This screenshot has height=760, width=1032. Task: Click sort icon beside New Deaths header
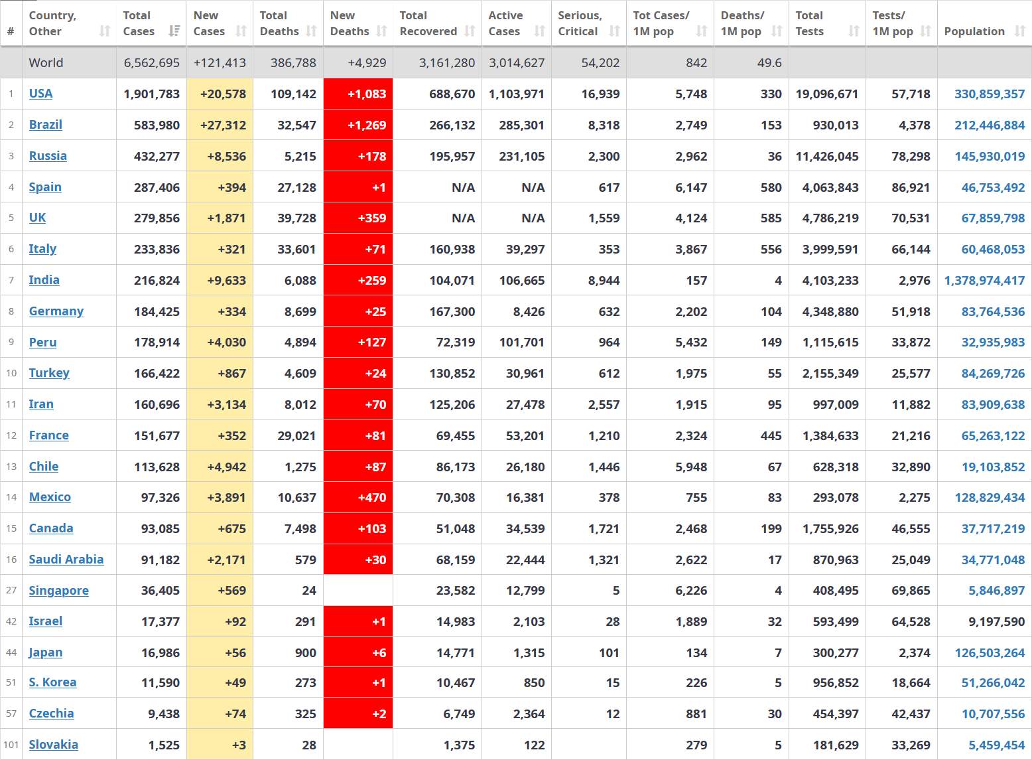(x=381, y=31)
